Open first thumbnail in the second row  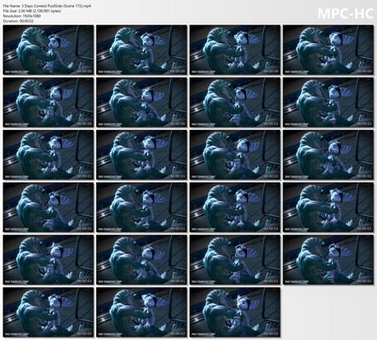click(49, 102)
